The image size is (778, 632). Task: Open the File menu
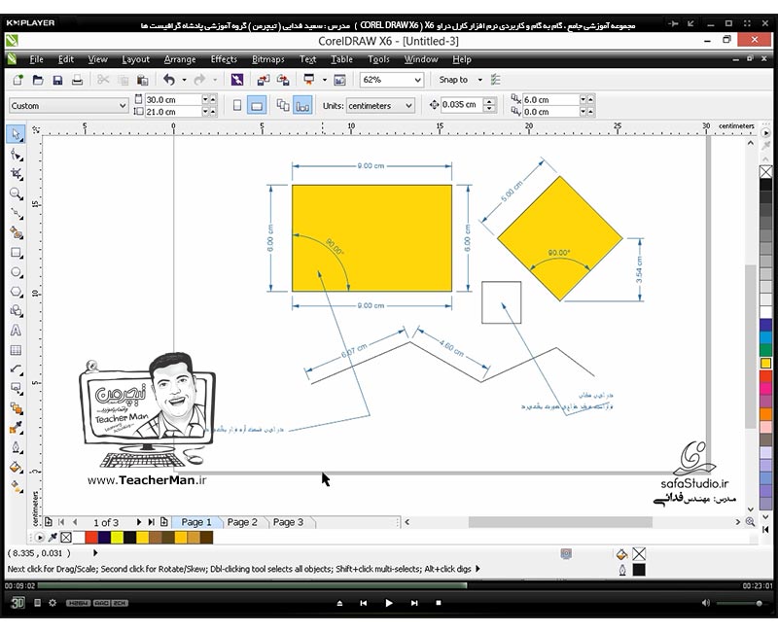point(36,59)
